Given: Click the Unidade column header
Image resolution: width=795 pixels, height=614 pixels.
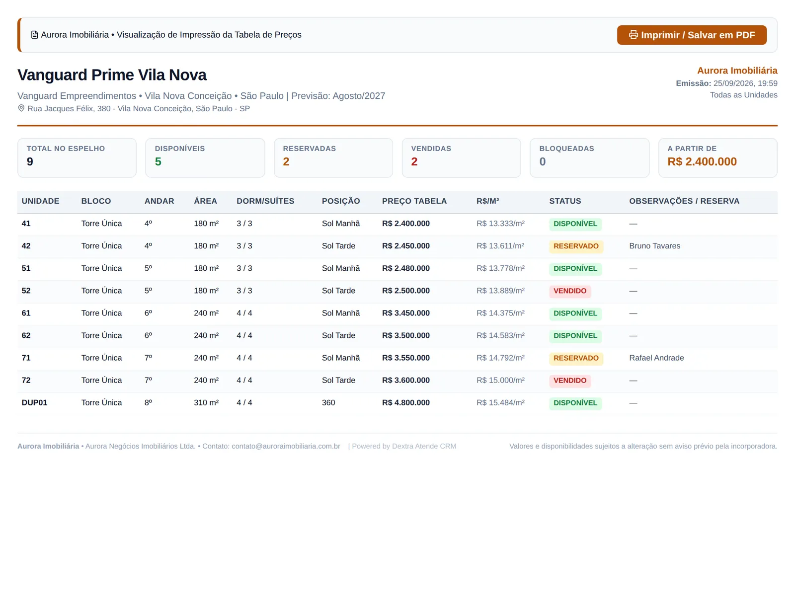Looking at the screenshot, I should (40, 201).
